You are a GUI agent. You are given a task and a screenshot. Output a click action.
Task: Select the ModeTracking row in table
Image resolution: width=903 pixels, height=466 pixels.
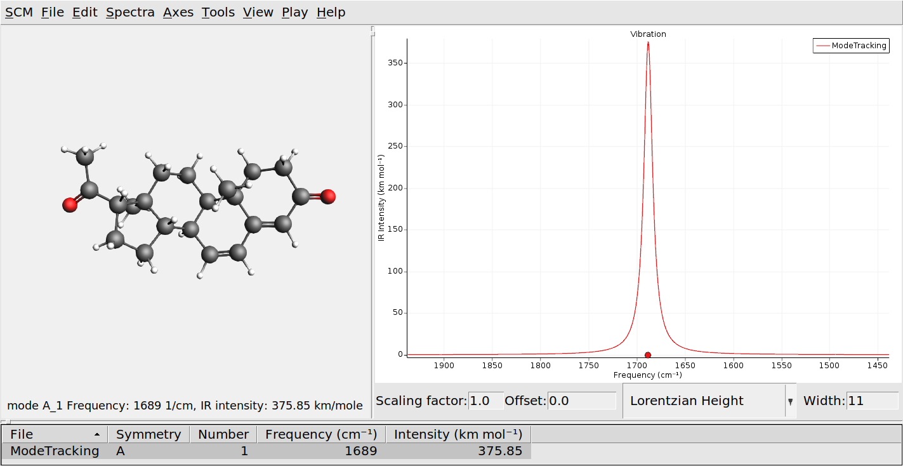(x=55, y=451)
